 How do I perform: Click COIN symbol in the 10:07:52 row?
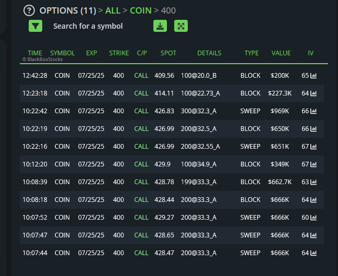click(x=62, y=218)
